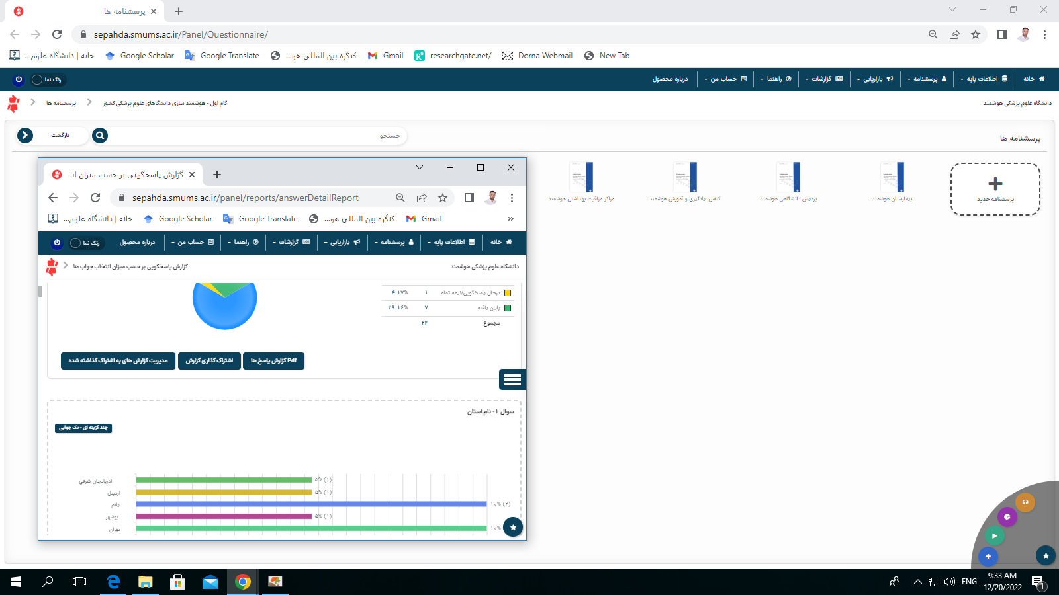Viewport: 1059px width, 595px height.
Task: Expand بازاریابی dropdown in popup window navbar
Action: click(342, 242)
